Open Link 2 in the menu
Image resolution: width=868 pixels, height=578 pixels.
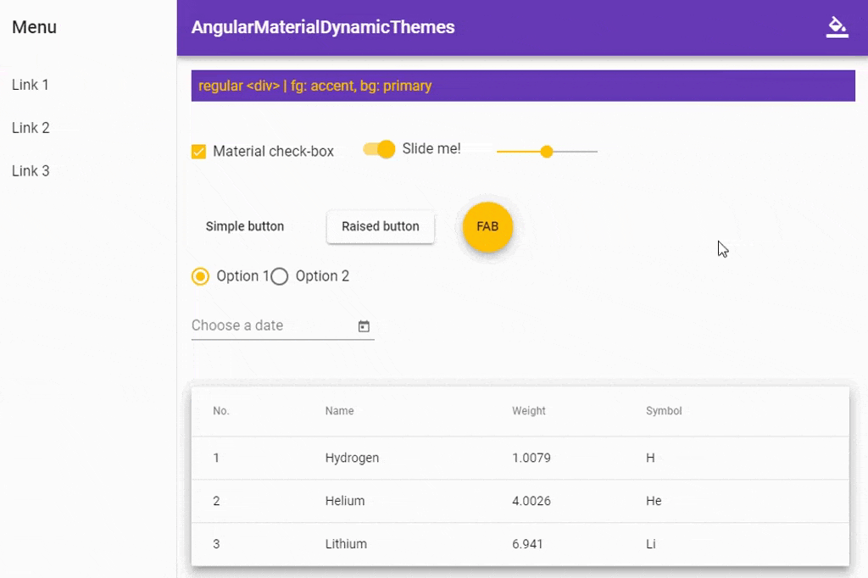[31, 128]
